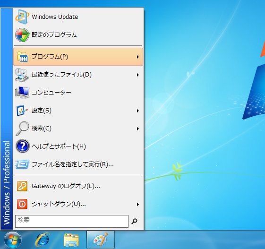Expand the 設定(S) submenu arrow
This screenshot has width=265, height=249.
pos(138,111)
